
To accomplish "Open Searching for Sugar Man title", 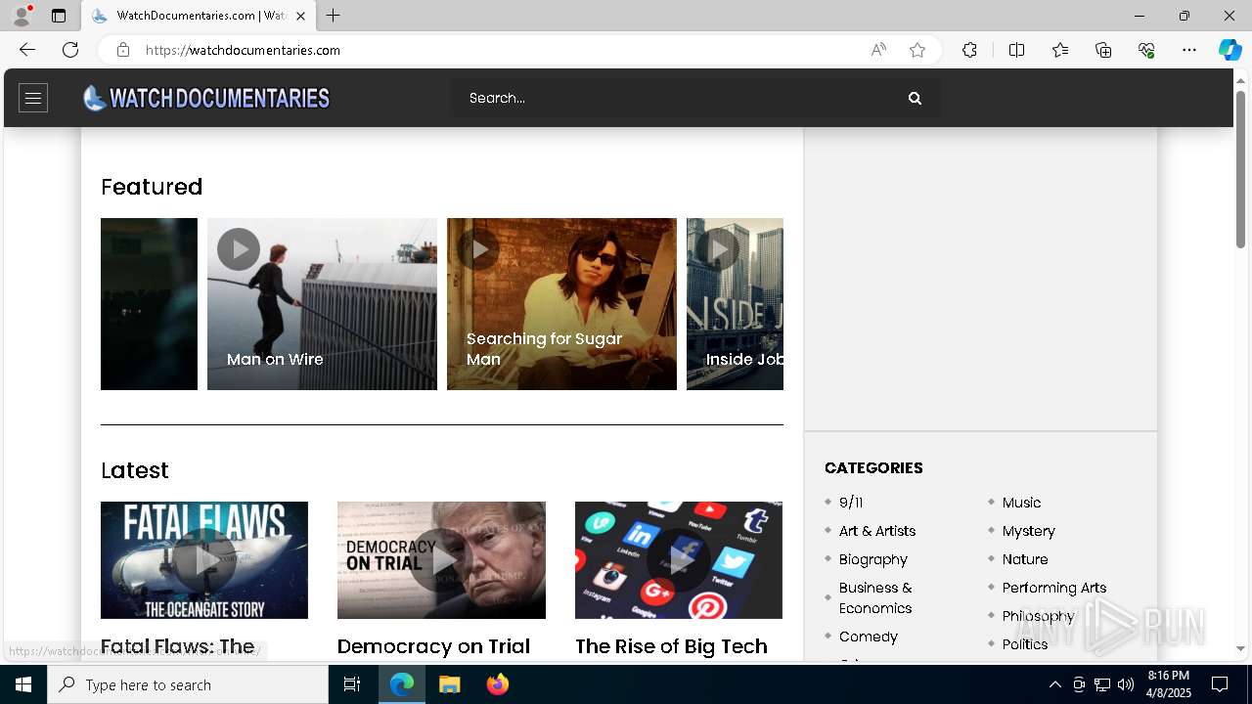I will click(x=544, y=349).
